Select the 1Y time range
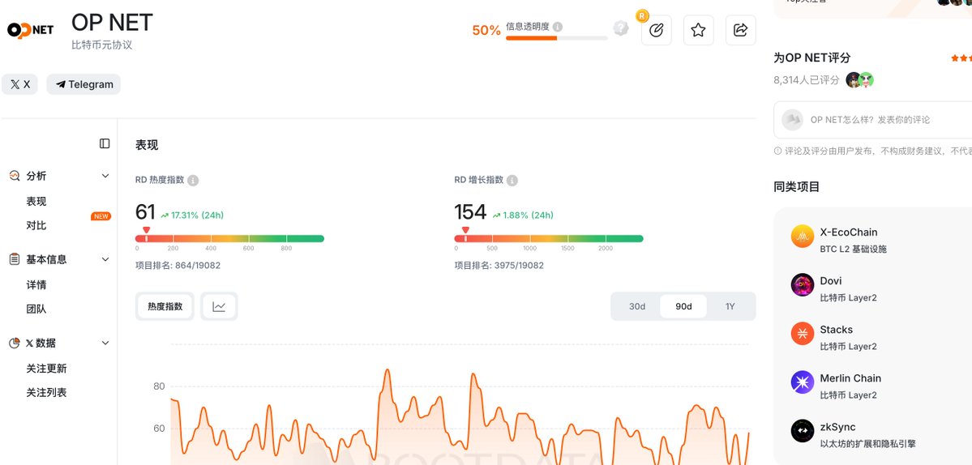 pos(730,306)
